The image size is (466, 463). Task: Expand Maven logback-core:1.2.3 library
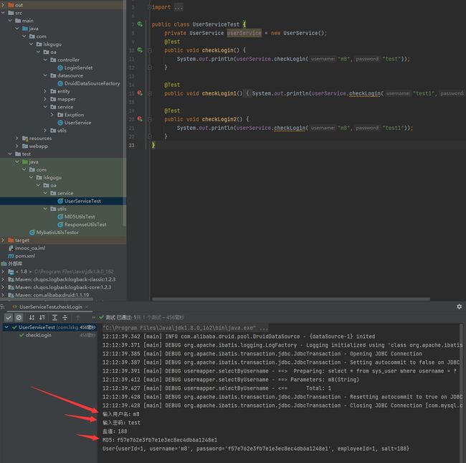click(x=3, y=287)
